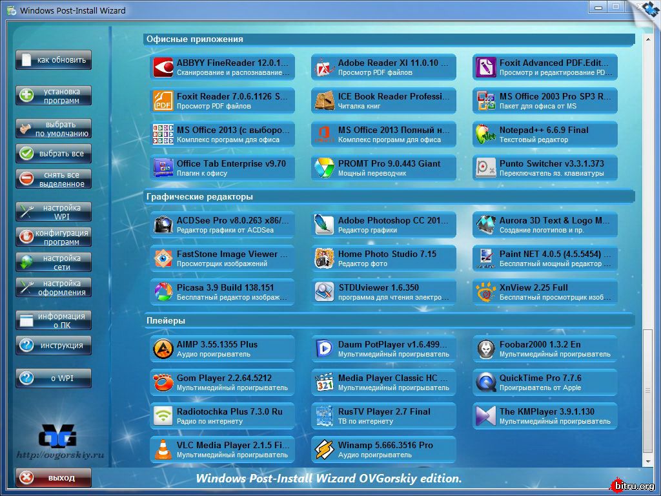The image size is (661, 496).
Task: Click the Paint NET icon
Action: pyautogui.click(x=485, y=258)
